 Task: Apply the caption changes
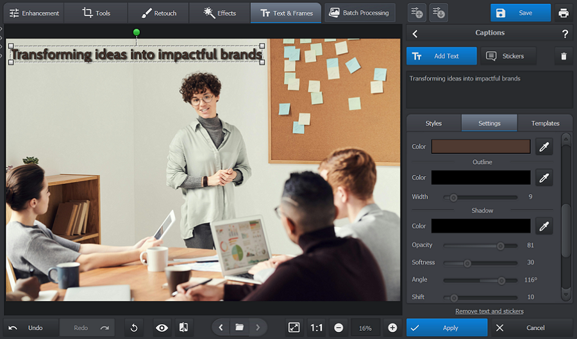tap(447, 327)
